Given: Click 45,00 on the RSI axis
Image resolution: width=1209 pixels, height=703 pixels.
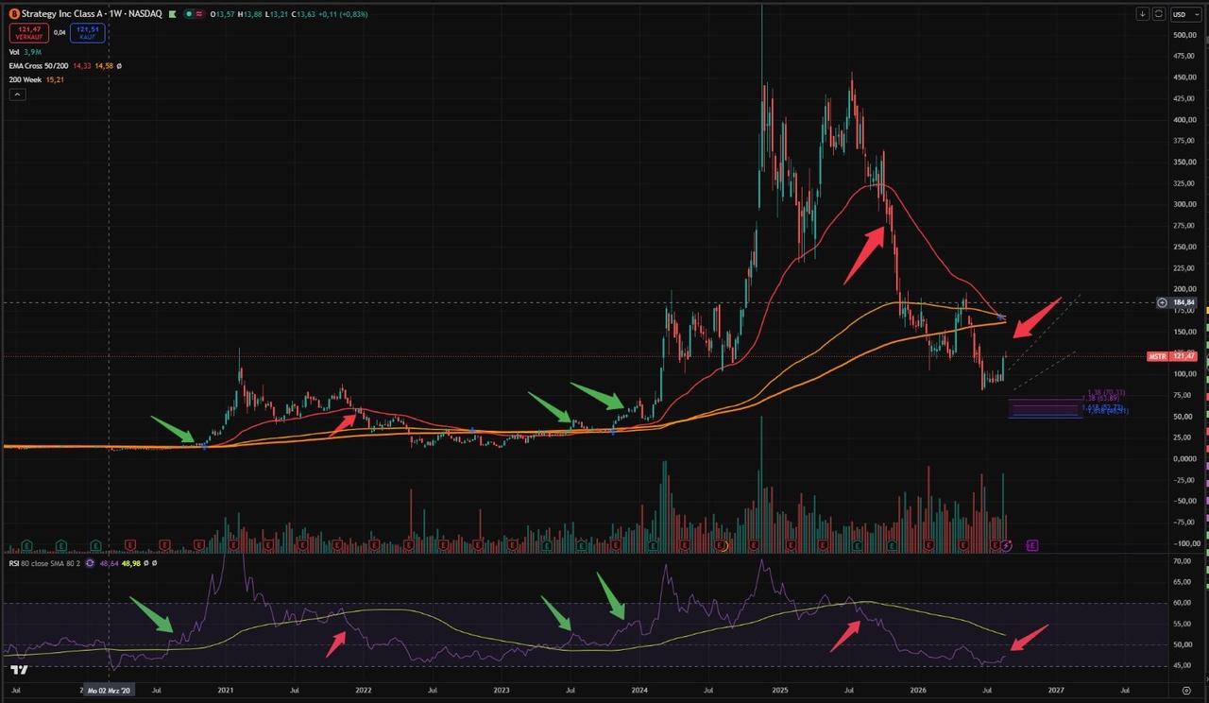Looking at the screenshot, I should tap(1181, 665).
